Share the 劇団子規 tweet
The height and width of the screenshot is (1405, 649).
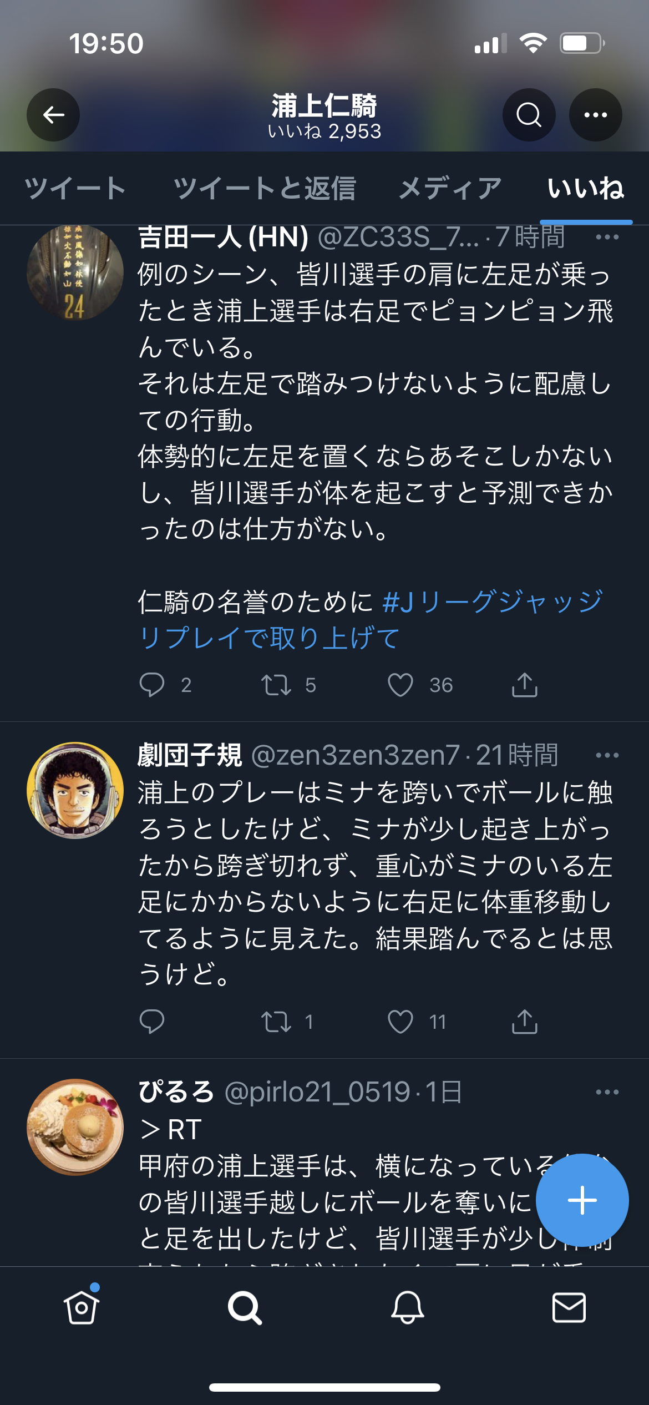[x=524, y=1022]
